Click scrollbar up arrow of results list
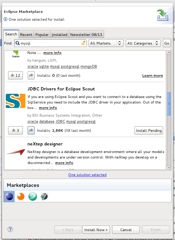Screen dimensions: 175x240 click(x=169, y=52)
